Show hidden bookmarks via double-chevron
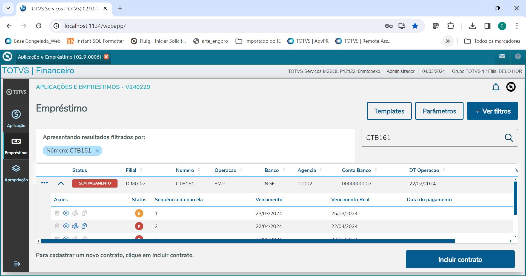Image resolution: width=526 pixels, height=276 pixels. click(x=448, y=41)
